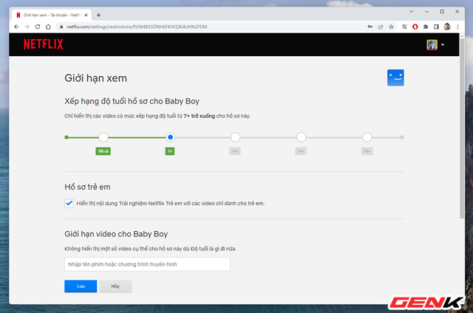Open the Extensions puzzle icon
This screenshot has width=473, height=313.
tap(426, 27)
